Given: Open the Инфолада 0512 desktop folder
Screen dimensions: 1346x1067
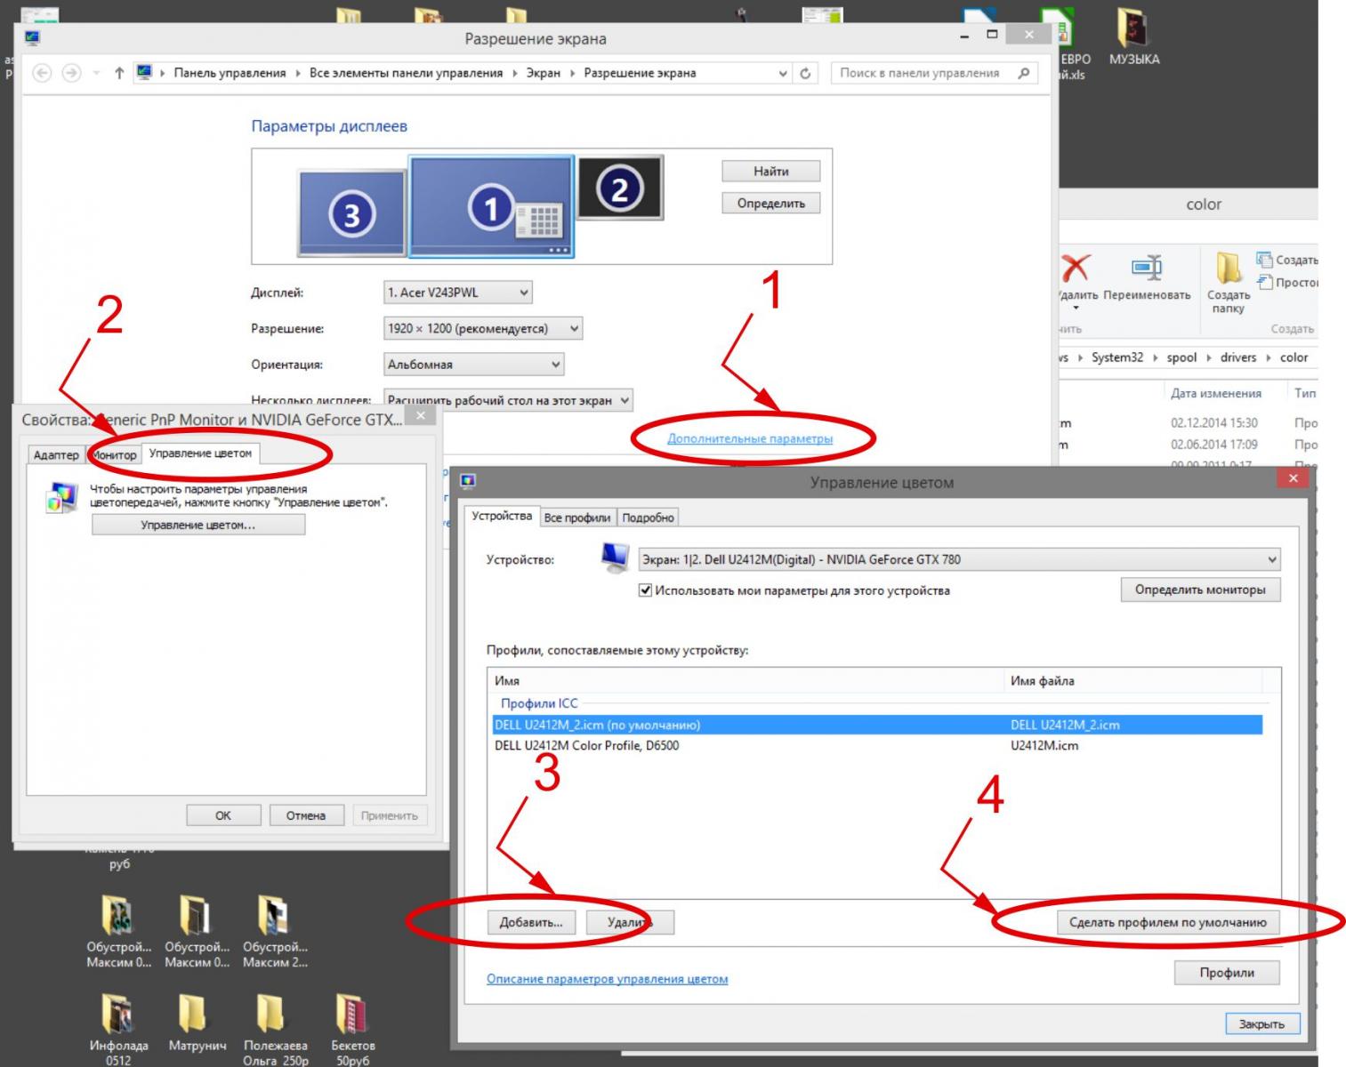Looking at the screenshot, I should 118,1029.
